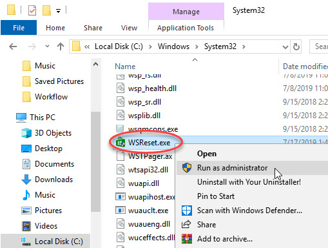The image size is (328, 248).
Task: Switch to the Home ribbon tab
Action: (55, 28)
